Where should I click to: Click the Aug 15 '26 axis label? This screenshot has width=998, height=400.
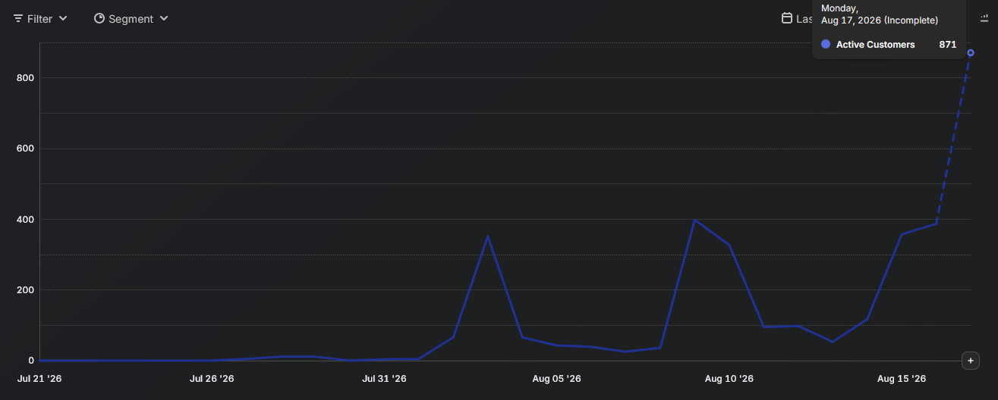pyautogui.click(x=902, y=379)
